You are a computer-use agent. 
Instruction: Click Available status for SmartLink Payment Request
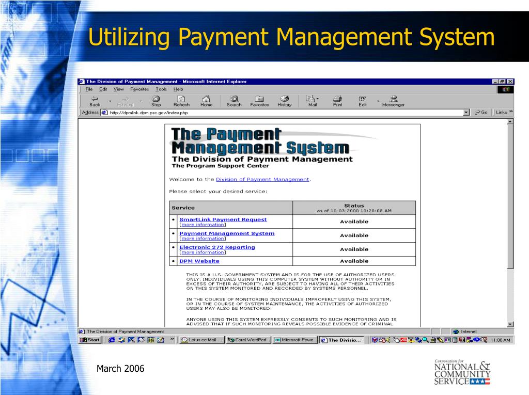[x=354, y=222]
